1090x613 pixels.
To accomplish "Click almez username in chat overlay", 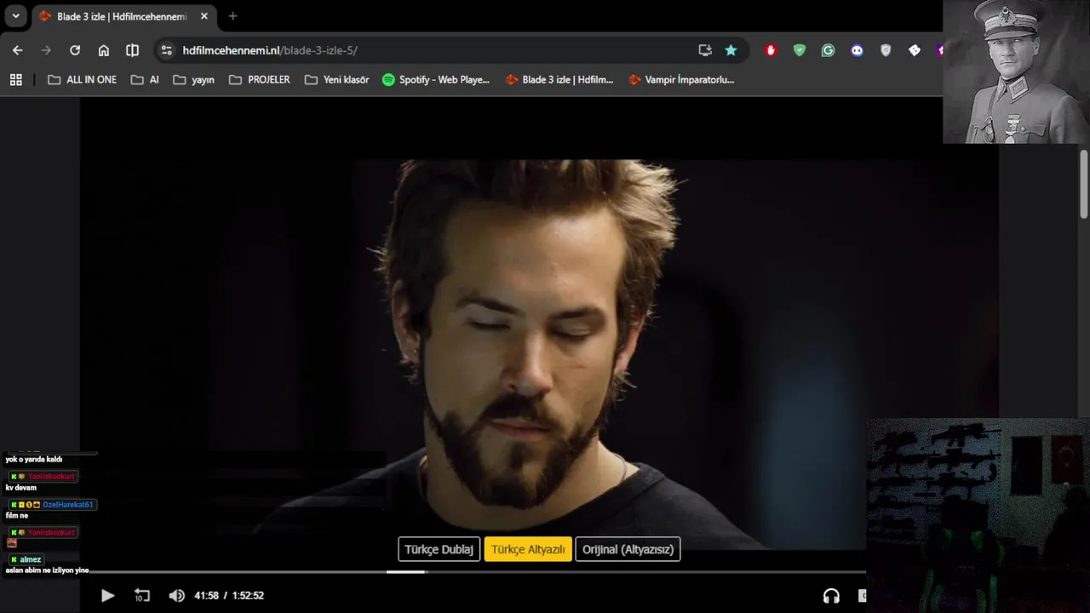I will click(x=31, y=559).
